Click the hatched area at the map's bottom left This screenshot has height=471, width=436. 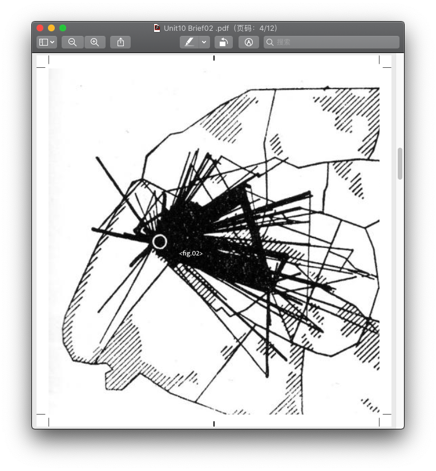[120, 348]
